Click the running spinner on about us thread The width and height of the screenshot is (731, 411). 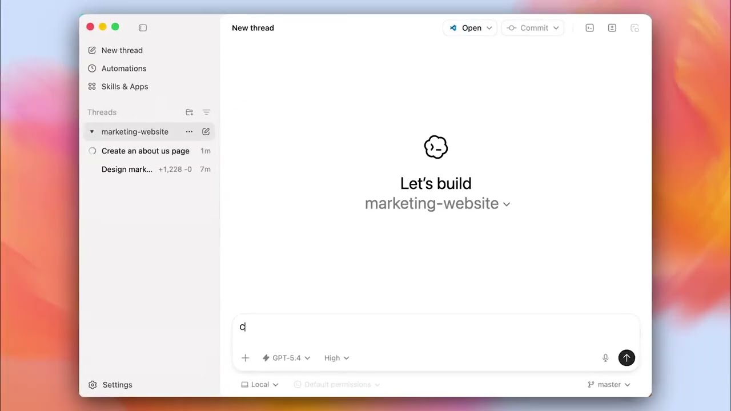click(x=92, y=151)
